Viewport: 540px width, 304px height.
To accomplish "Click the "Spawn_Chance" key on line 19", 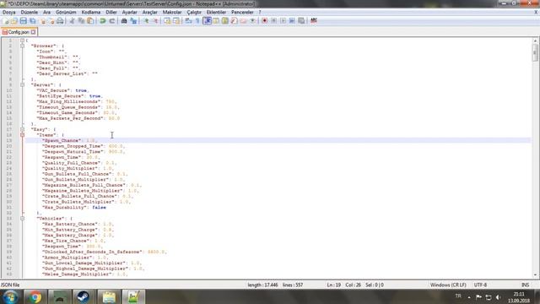I will (x=62, y=141).
